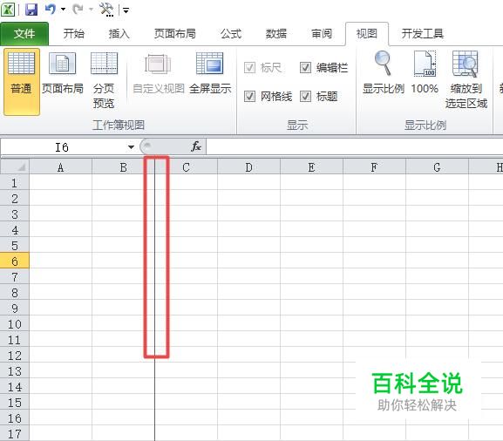Select column G header
The width and height of the screenshot is (503, 441).
(437, 167)
